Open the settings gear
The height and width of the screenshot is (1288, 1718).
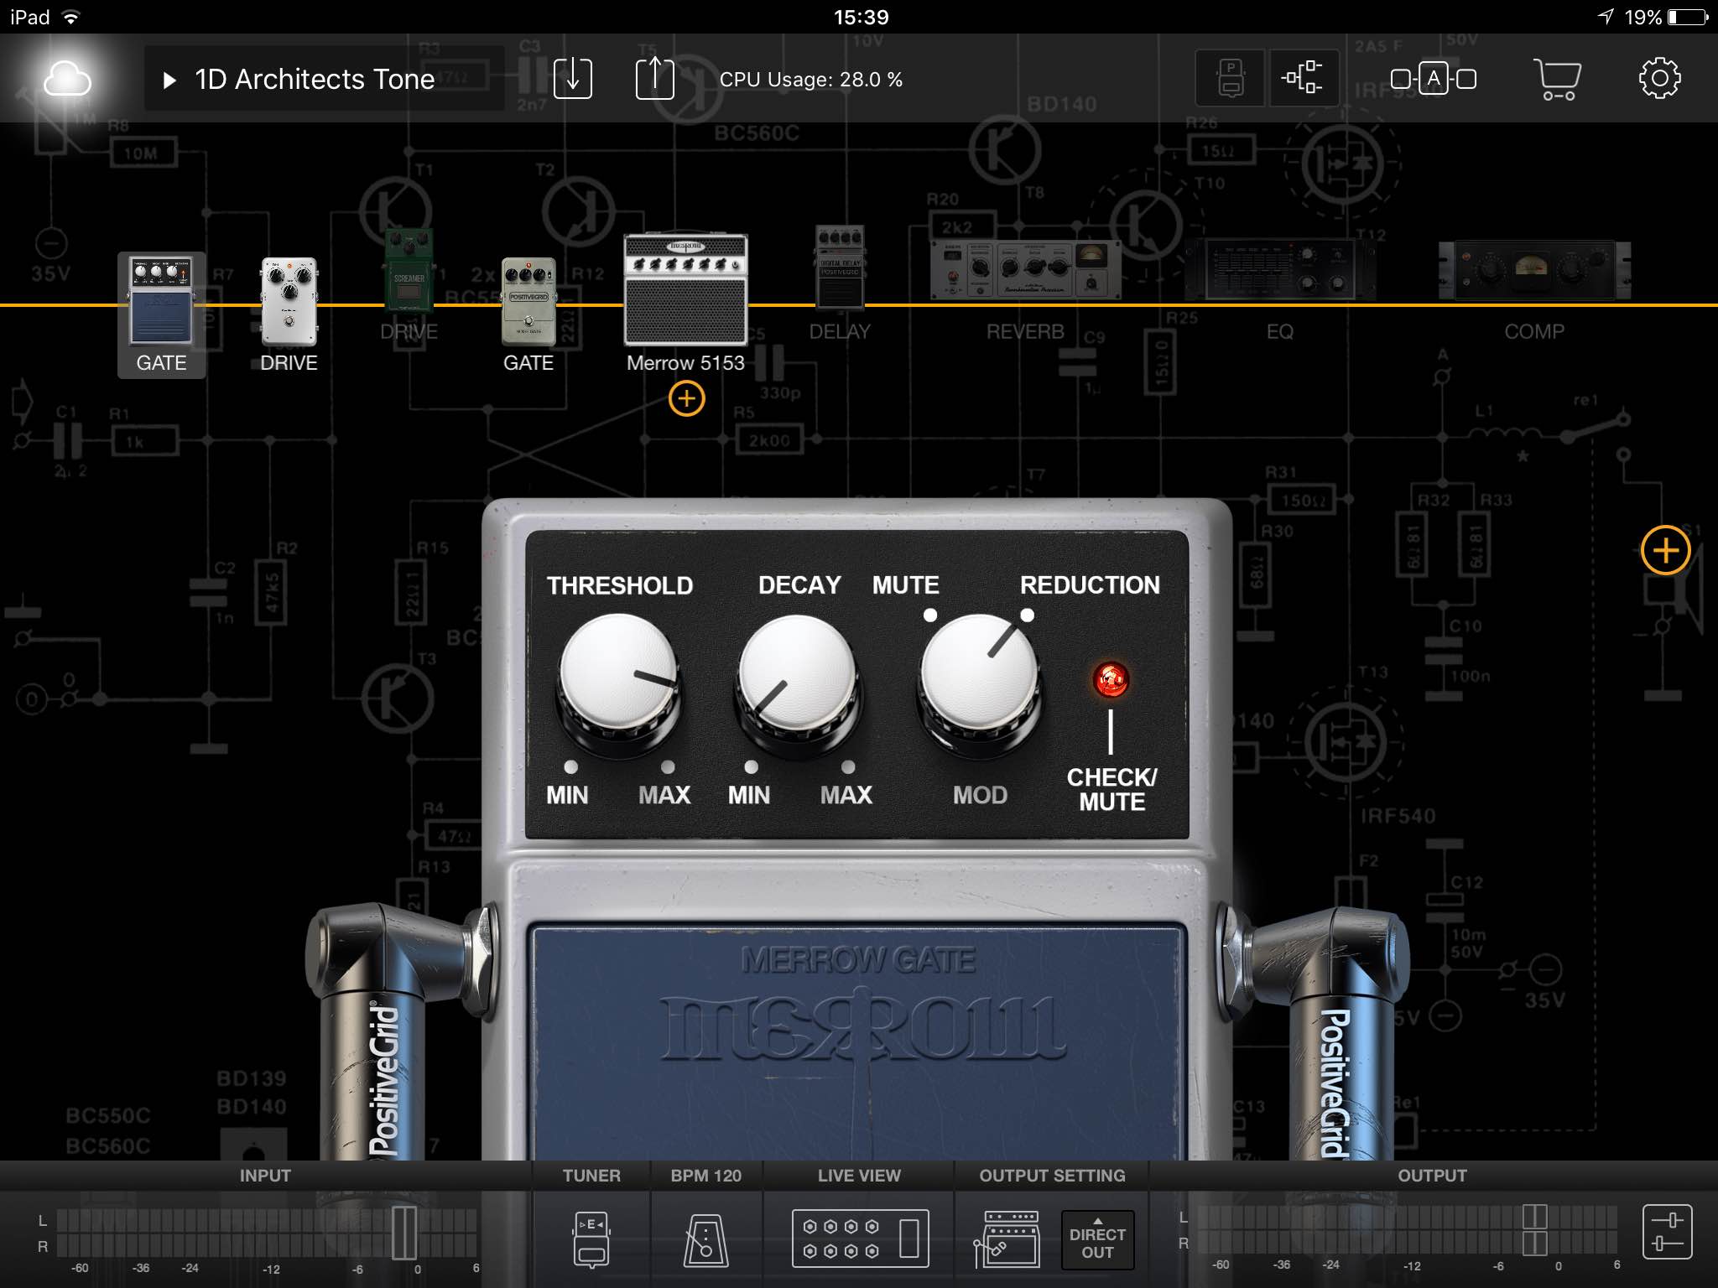pos(1659,79)
